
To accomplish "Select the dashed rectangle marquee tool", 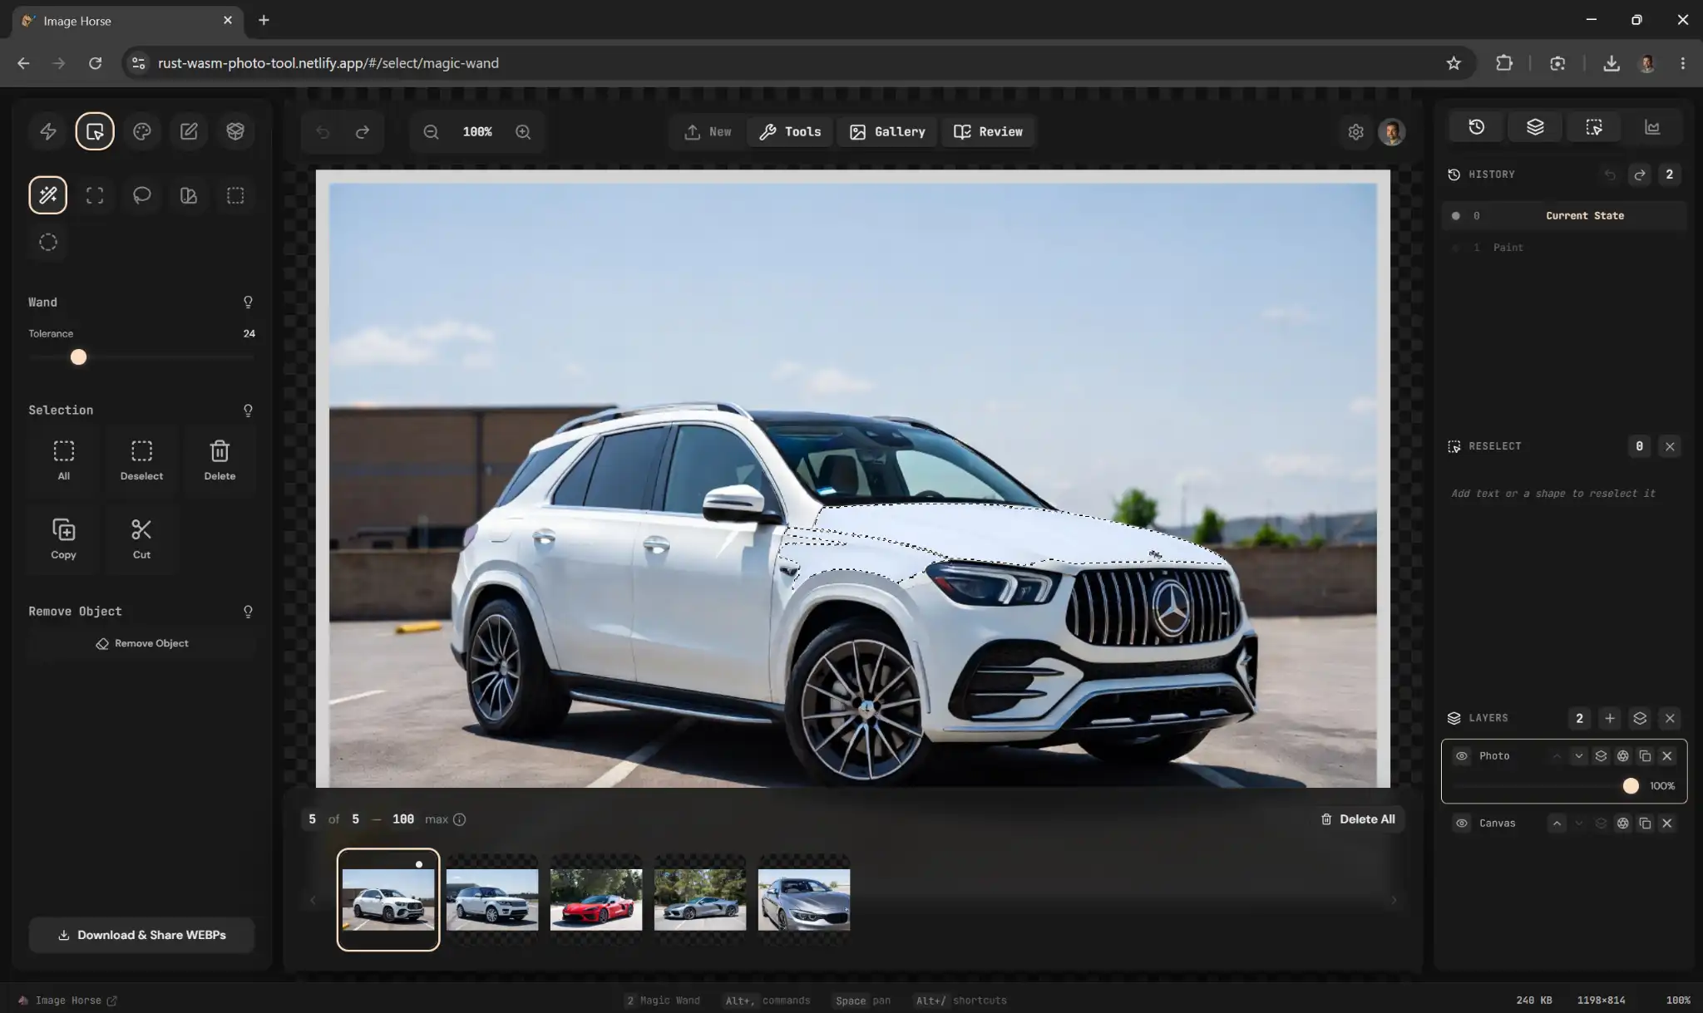I will coord(235,195).
